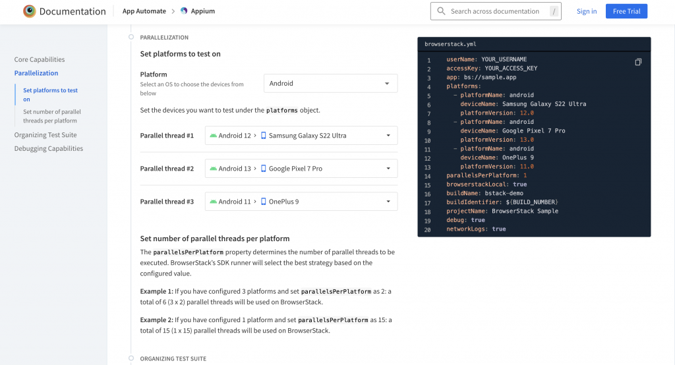Click the search magnifier icon
This screenshot has width=675, height=365.
coord(442,11)
